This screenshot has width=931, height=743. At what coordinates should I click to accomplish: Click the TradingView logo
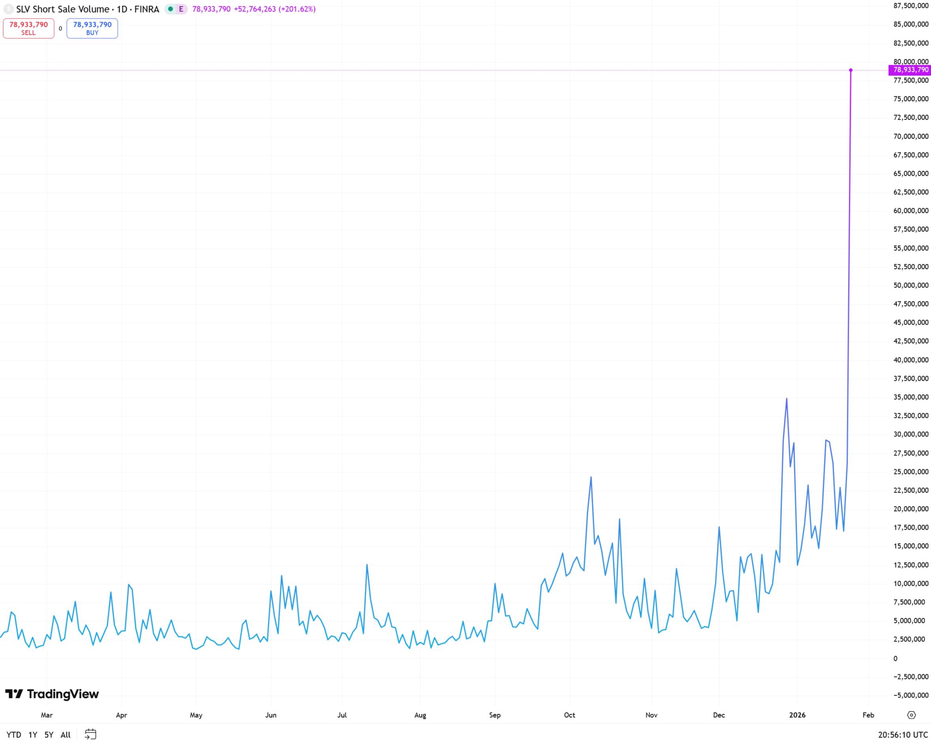pyautogui.click(x=52, y=694)
